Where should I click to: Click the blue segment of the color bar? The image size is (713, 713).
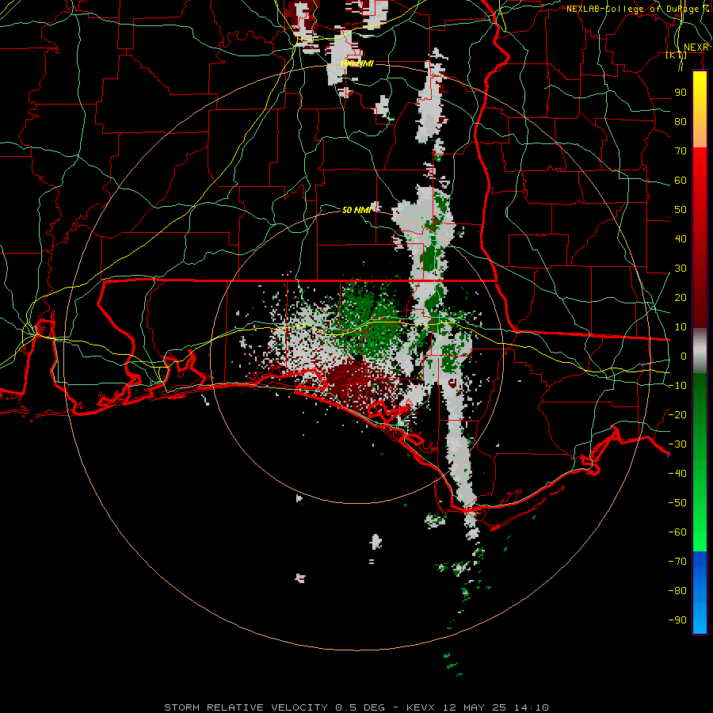click(700, 593)
